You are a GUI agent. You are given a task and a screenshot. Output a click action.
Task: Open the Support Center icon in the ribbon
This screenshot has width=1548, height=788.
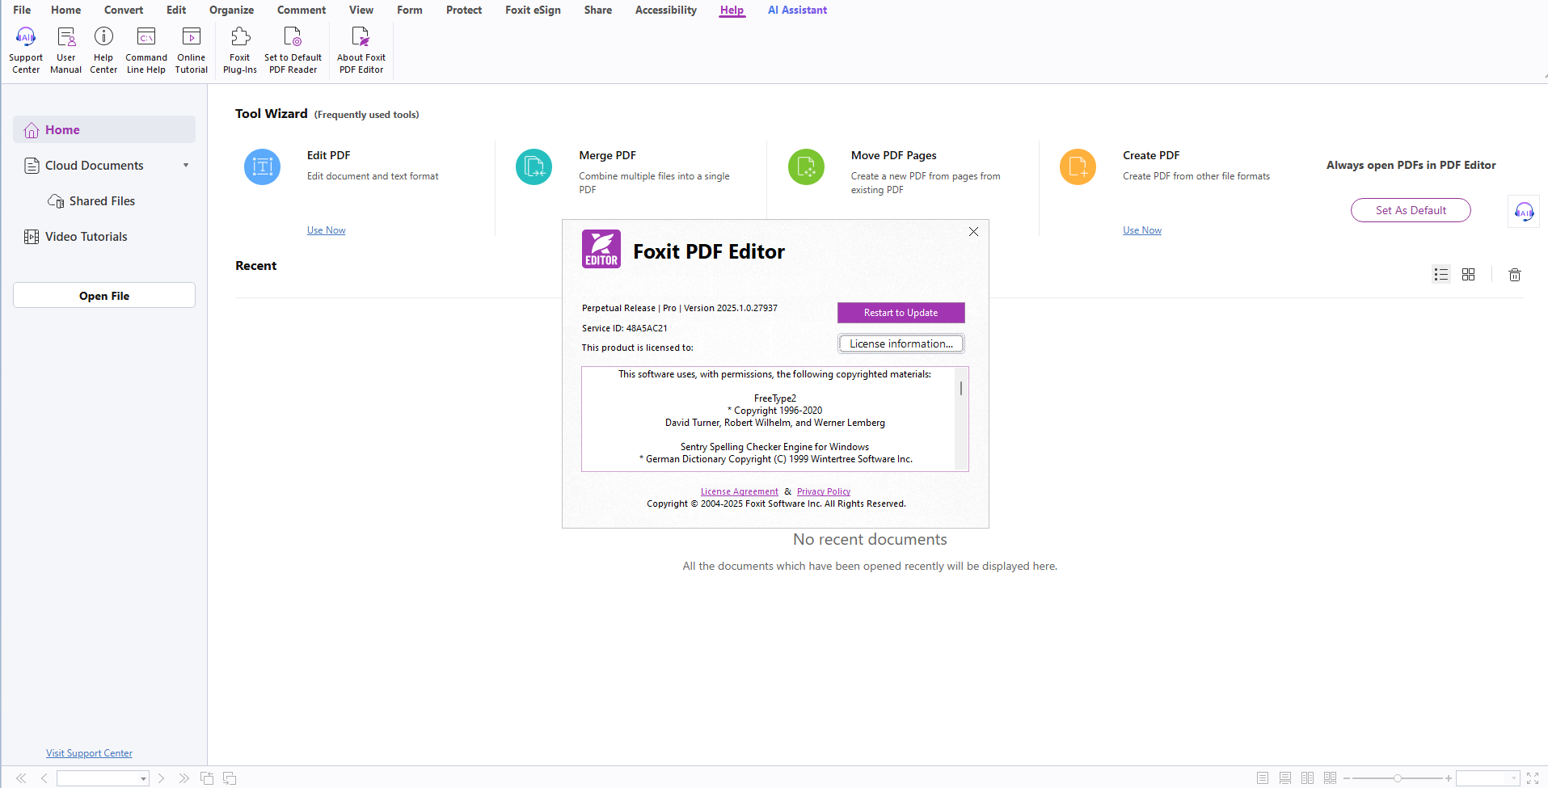coord(26,50)
